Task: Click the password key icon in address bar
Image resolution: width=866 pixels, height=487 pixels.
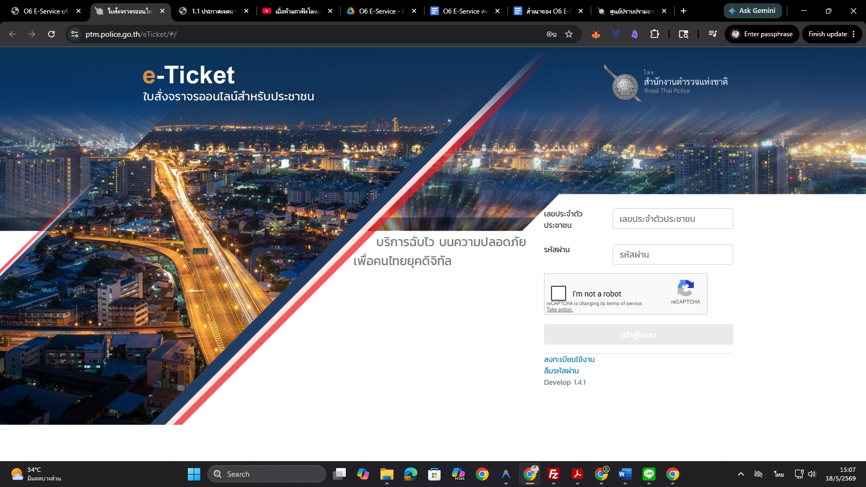Action: [x=552, y=34]
